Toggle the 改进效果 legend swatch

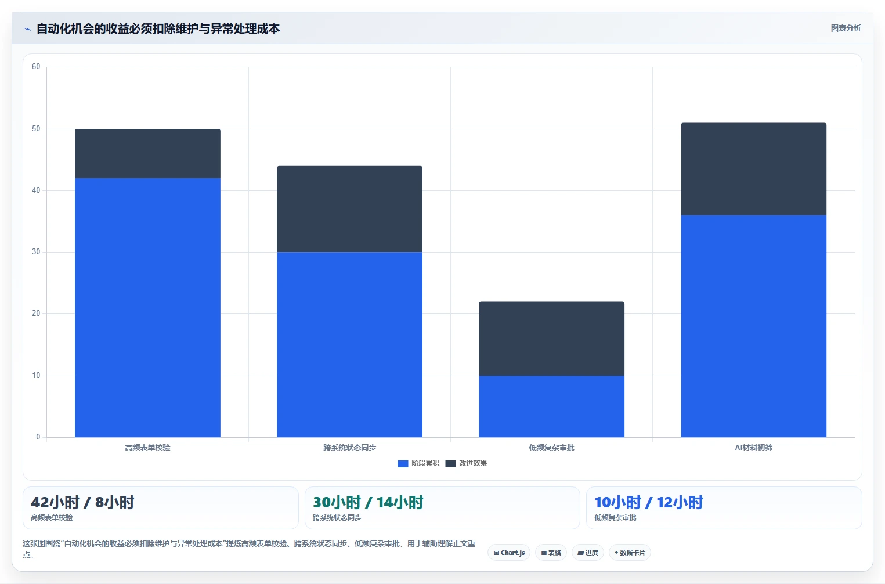[450, 463]
